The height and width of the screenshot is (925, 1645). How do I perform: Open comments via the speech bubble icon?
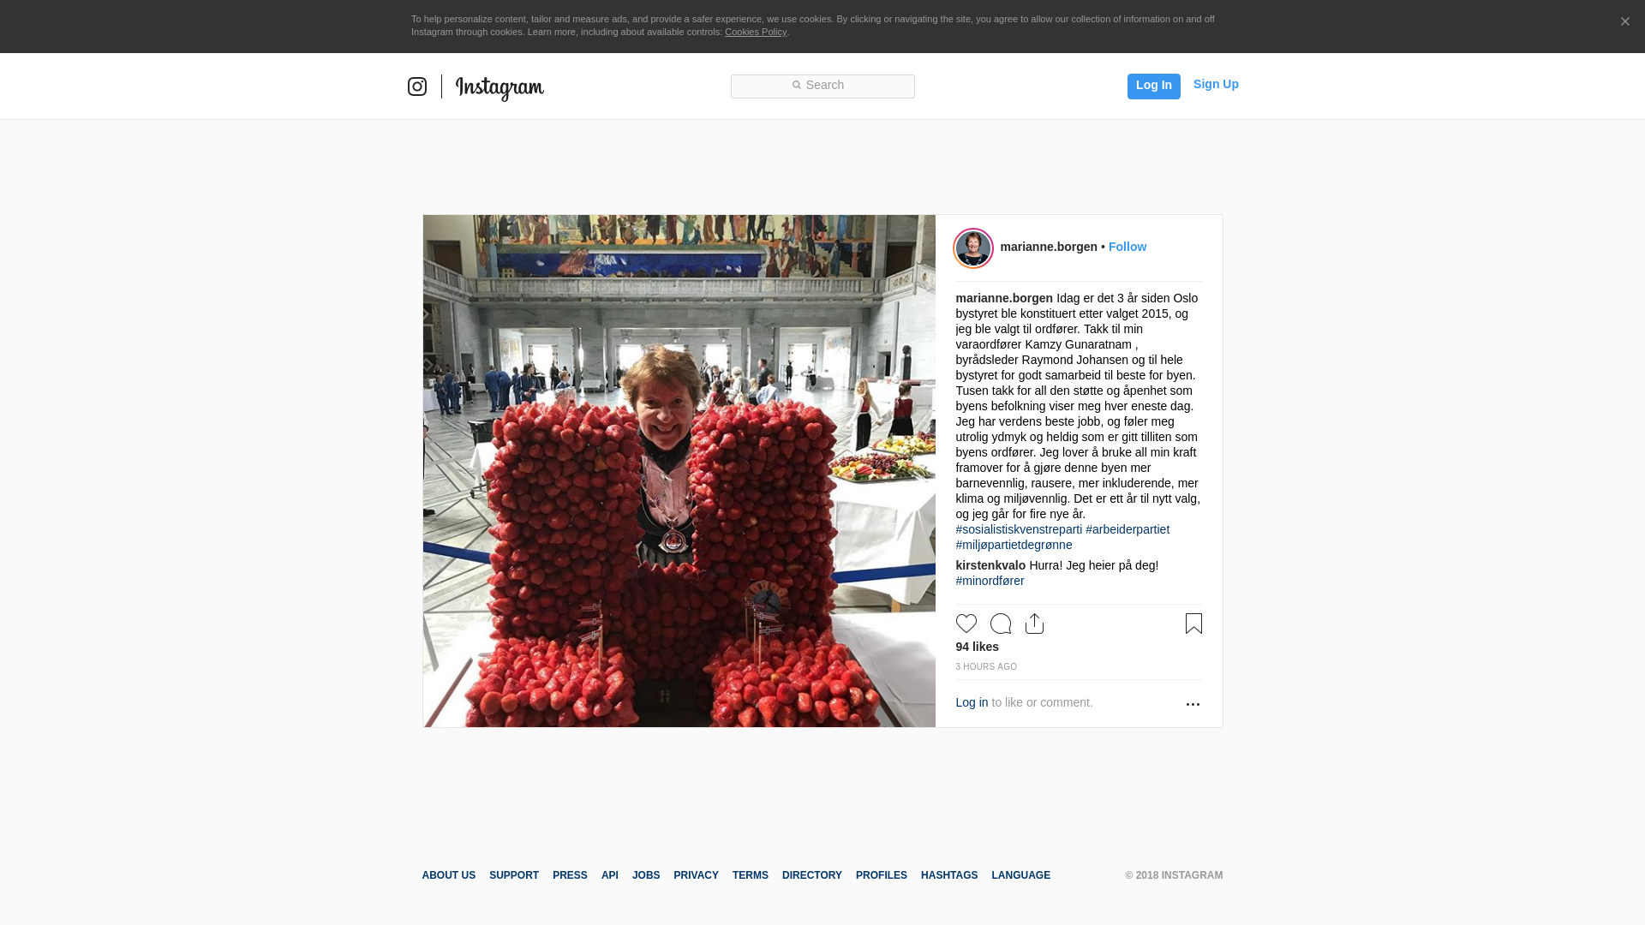(x=1001, y=624)
